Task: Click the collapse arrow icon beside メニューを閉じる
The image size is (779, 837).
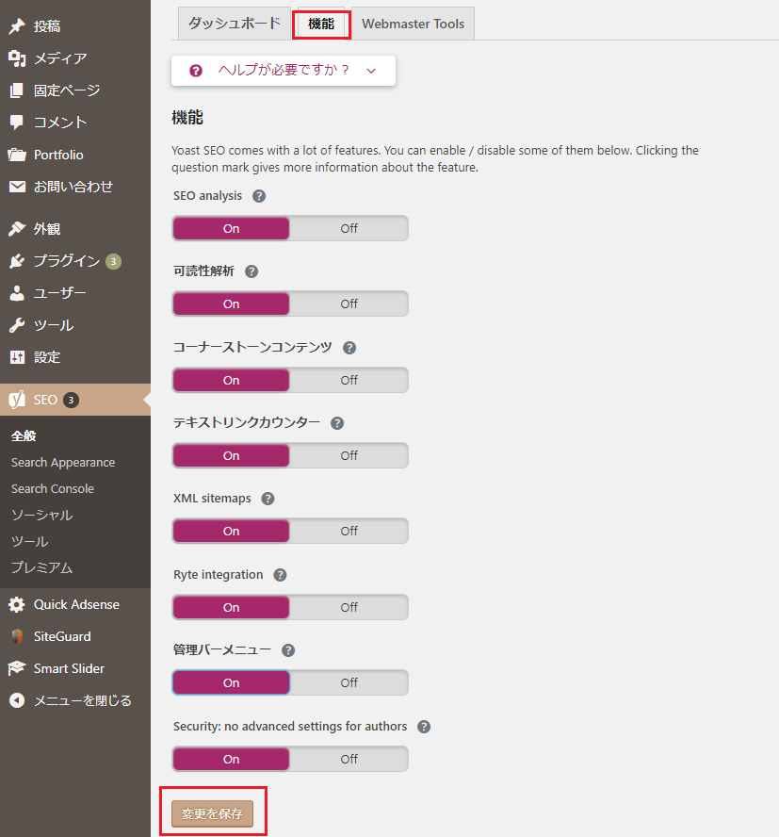Action: pos(17,700)
